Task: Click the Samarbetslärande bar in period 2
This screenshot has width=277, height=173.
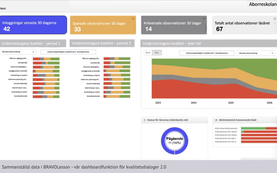Action: tap(117, 96)
